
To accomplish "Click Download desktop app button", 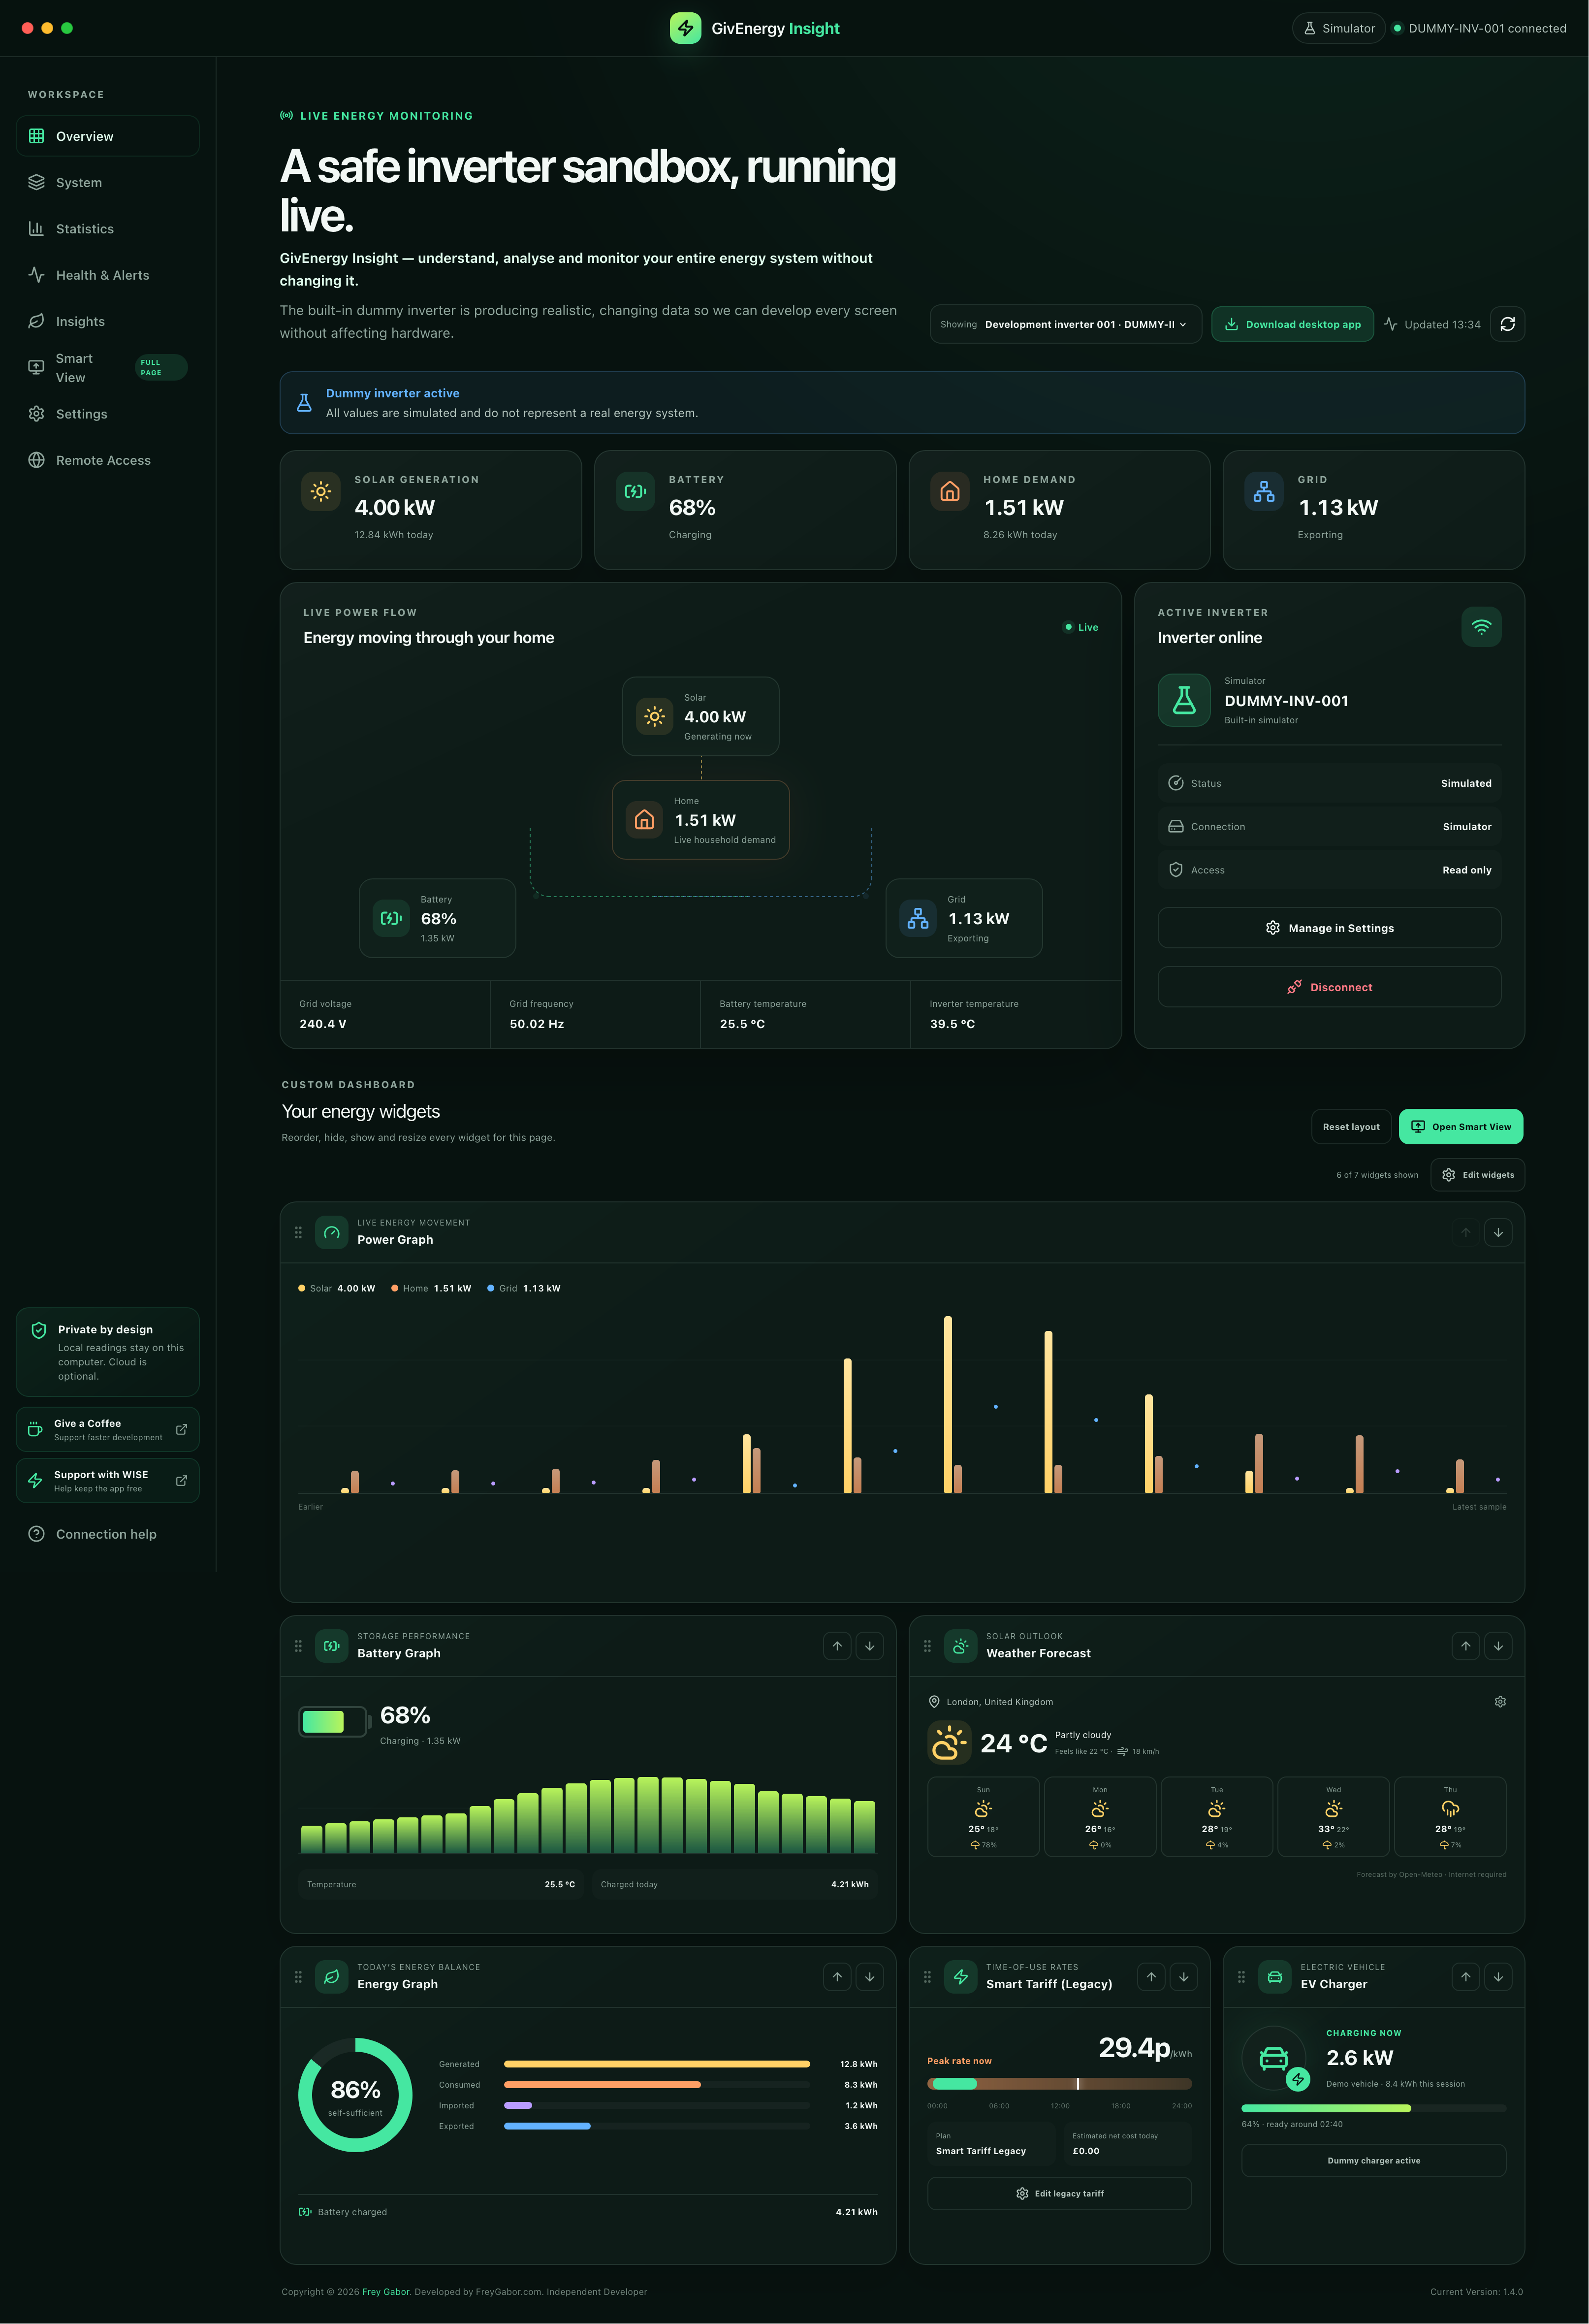I will coord(1292,324).
